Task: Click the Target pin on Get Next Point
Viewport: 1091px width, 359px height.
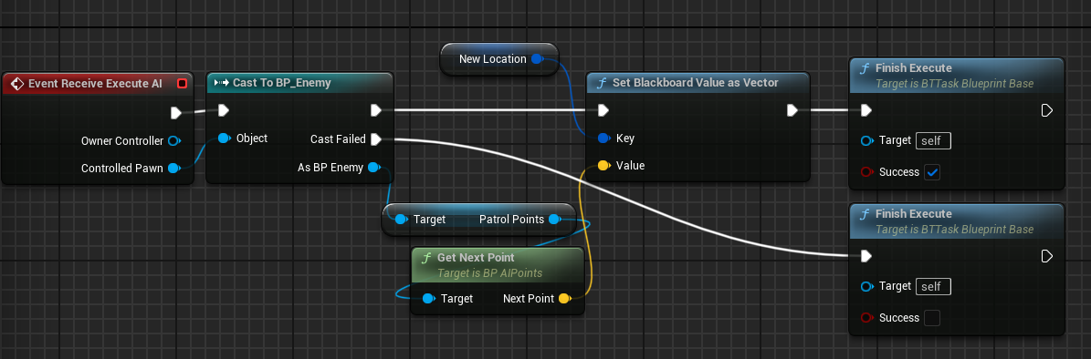Action: 428,299
